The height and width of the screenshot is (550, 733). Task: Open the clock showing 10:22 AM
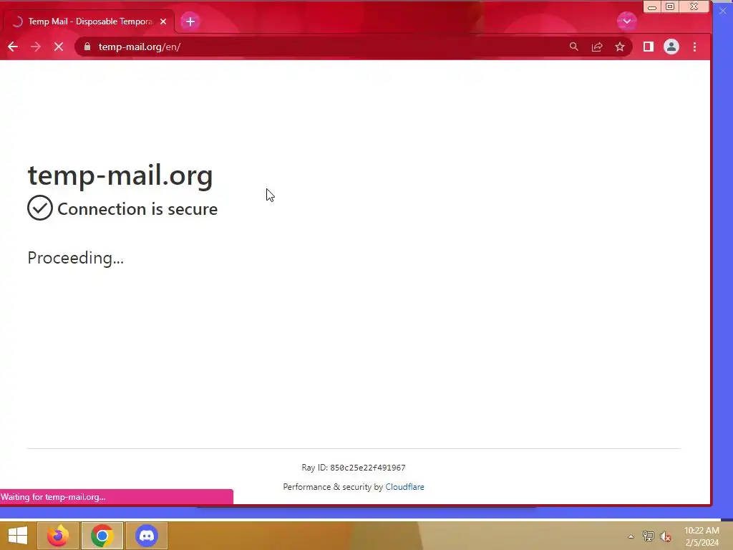tap(702, 536)
